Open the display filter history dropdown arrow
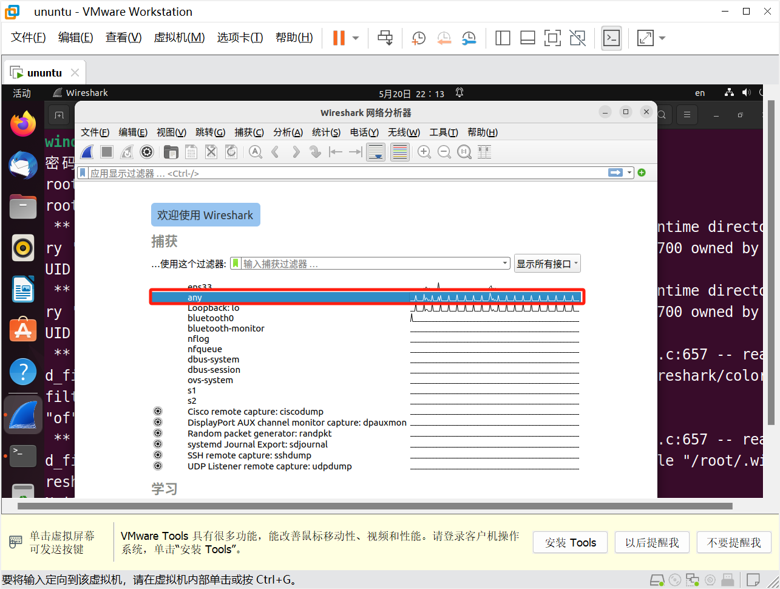780x589 pixels. 629,173
